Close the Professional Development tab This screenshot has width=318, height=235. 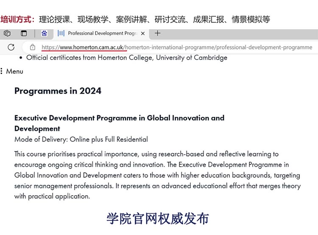(x=143, y=33)
